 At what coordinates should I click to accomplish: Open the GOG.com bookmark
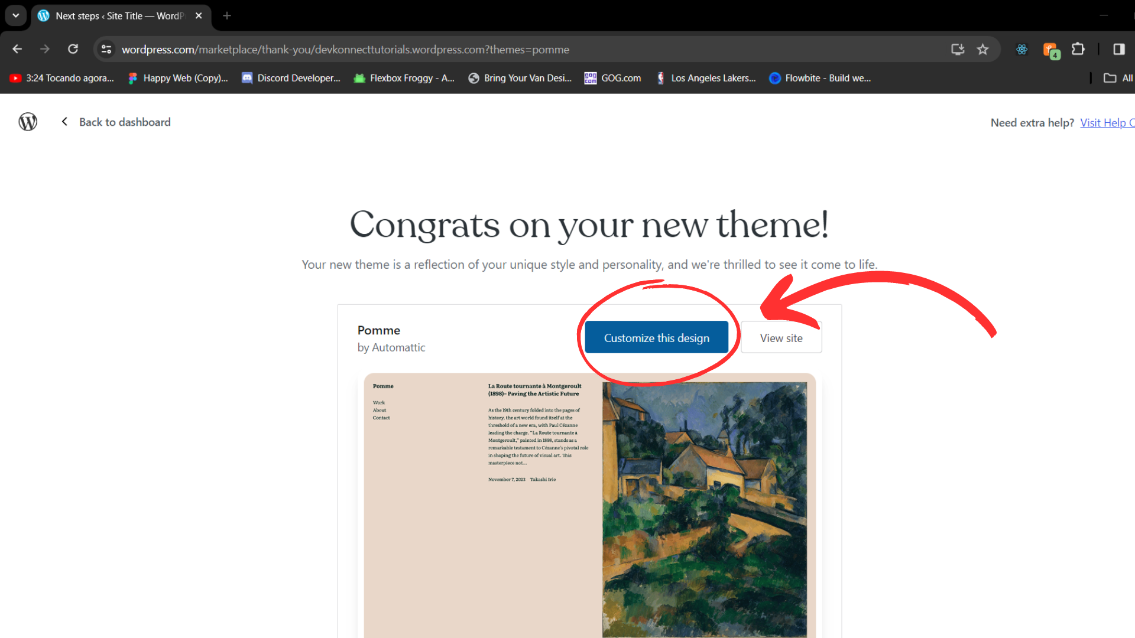(612, 78)
